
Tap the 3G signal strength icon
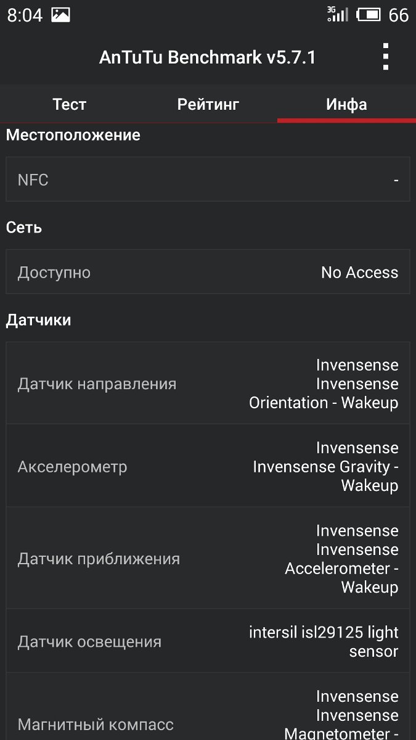[337, 14]
